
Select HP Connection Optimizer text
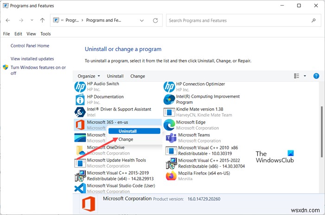pos(201,84)
